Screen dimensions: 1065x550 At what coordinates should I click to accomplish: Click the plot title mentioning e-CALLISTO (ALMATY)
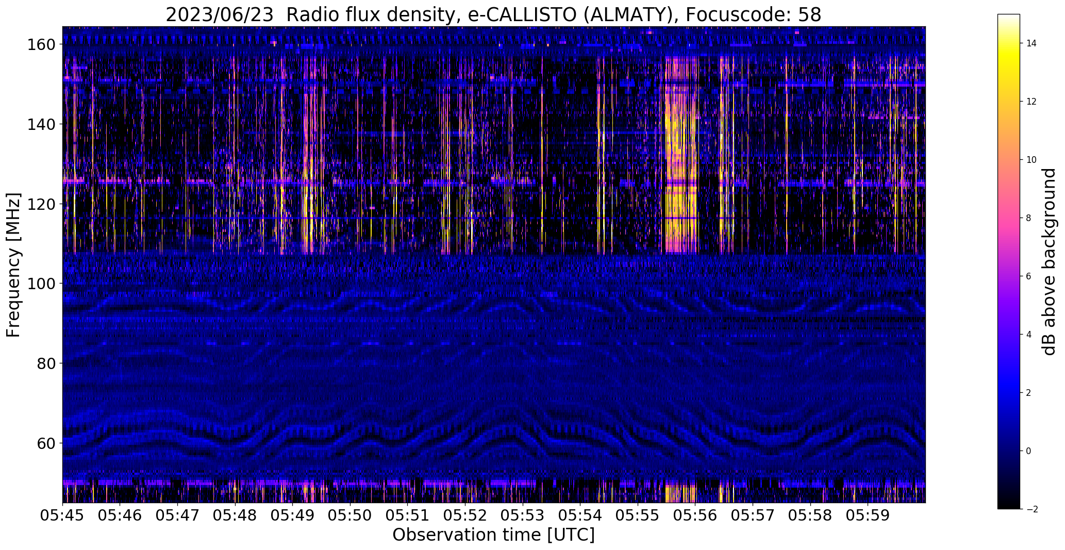[x=493, y=15]
